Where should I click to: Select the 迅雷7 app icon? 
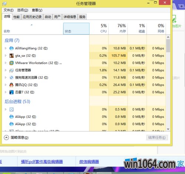11,92
